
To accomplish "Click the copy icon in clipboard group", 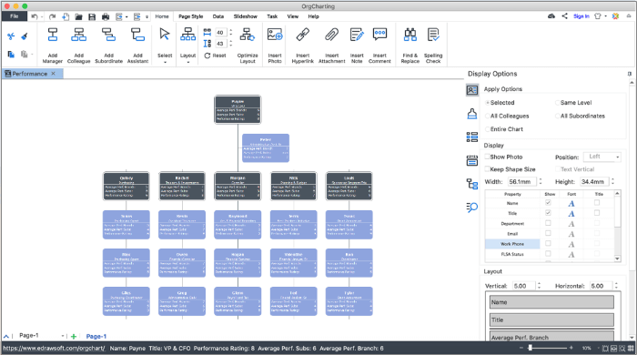I will click(x=11, y=54).
